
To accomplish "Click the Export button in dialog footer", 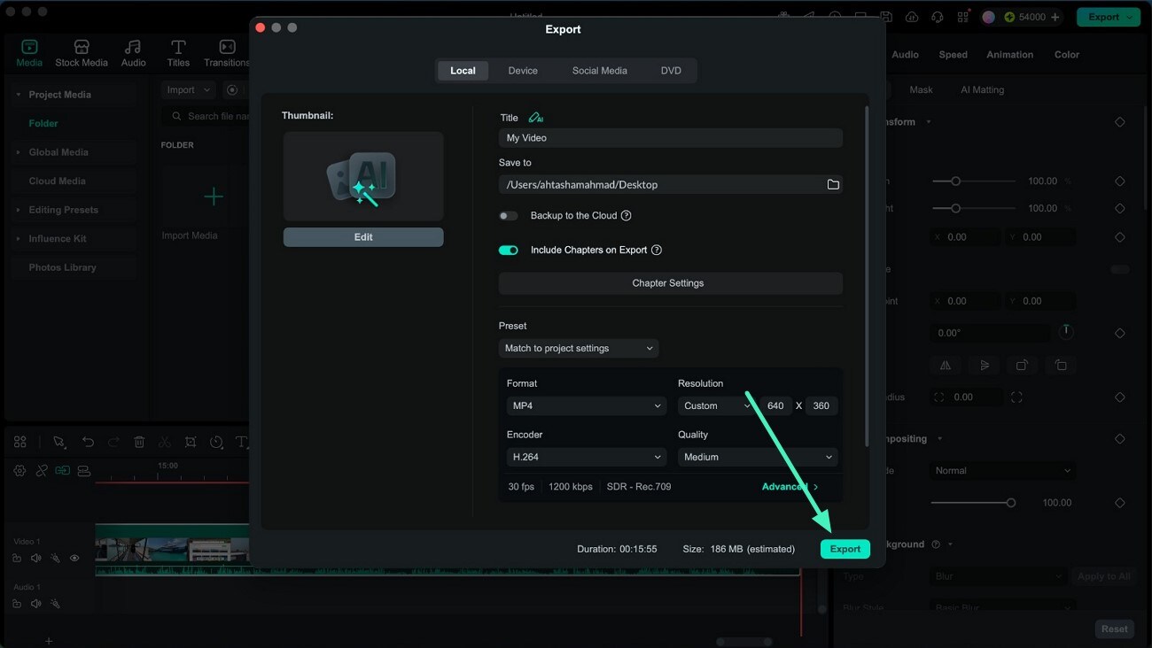I will tap(845, 549).
